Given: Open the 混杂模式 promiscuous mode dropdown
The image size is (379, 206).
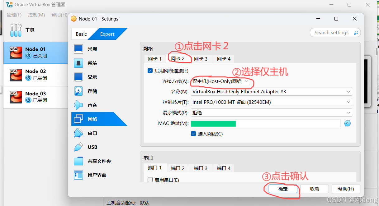Looking at the screenshot, I should [x=271, y=112].
